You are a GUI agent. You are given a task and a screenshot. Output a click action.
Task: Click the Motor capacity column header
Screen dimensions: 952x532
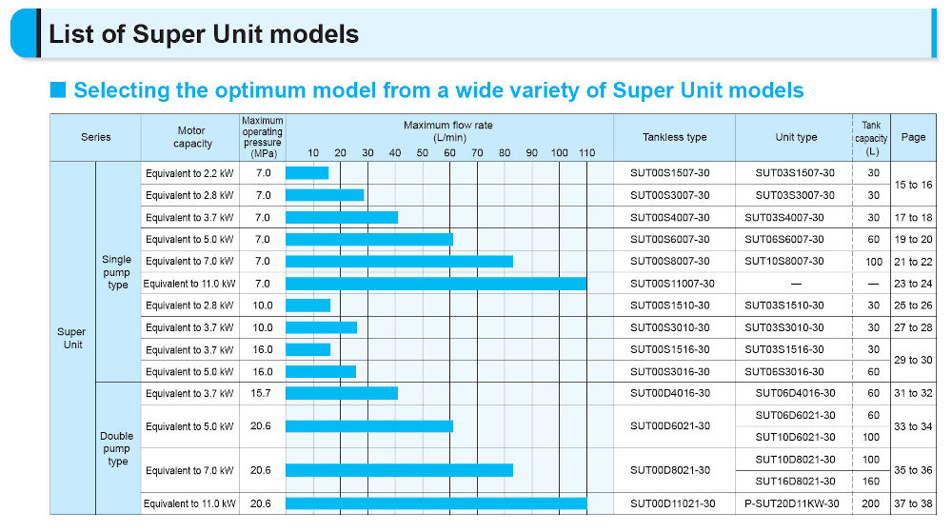(x=192, y=137)
